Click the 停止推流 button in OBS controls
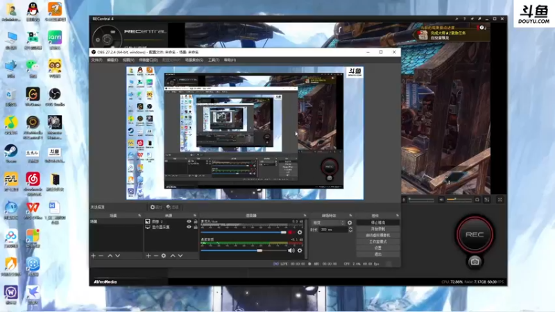555x312 pixels. [377, 223]
